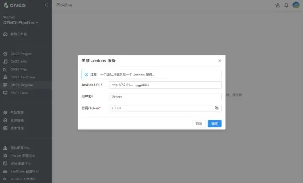Open the TestCase 配置中心 icon
The height and width of the screenshot is (183, 303).
point(5,171)
